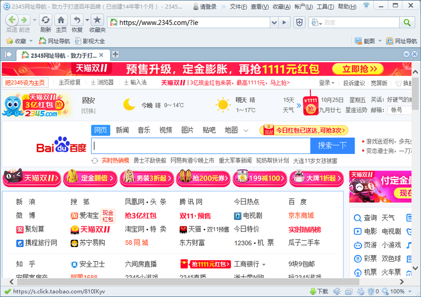Open the 收藏(A) menu
421x297 pixels.
281,7
